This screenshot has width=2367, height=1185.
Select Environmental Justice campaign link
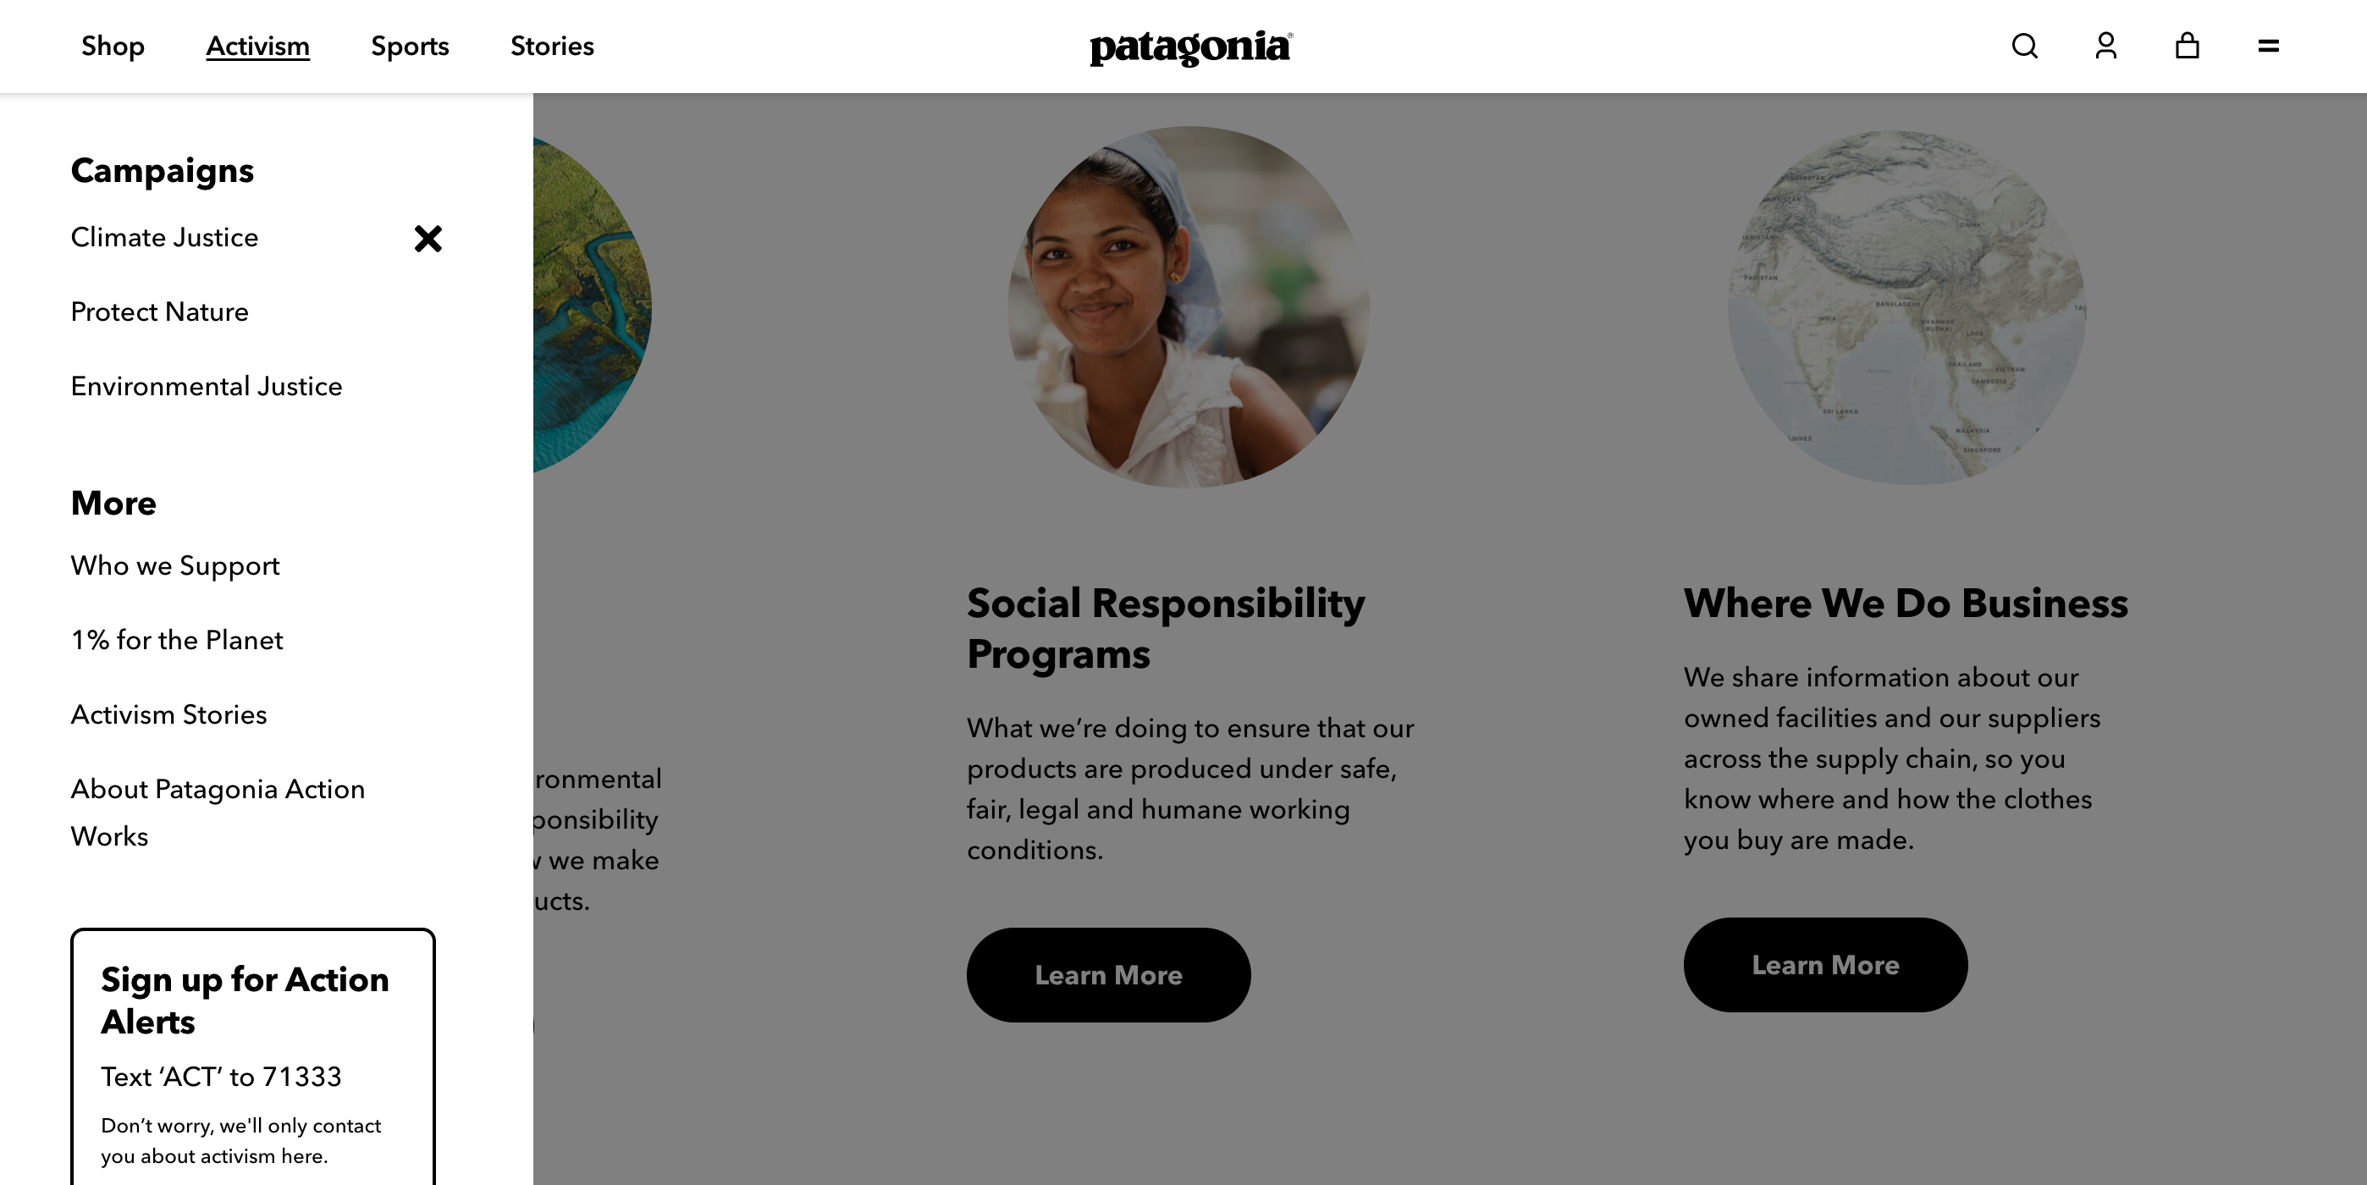207,385
